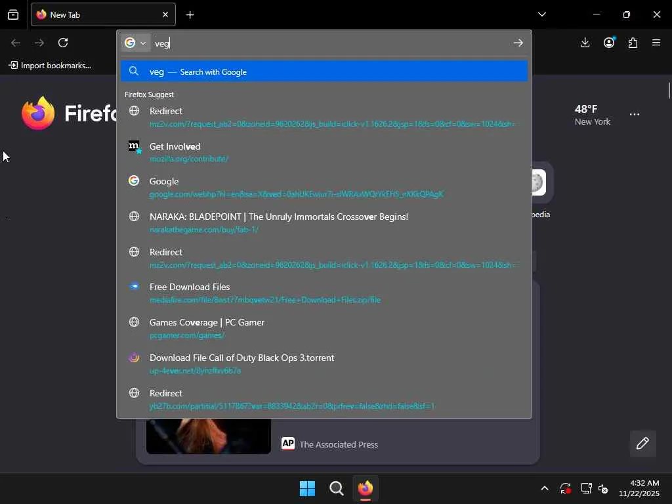Close the New Tab tab
The image size is (672, 504).
point(165,14)
